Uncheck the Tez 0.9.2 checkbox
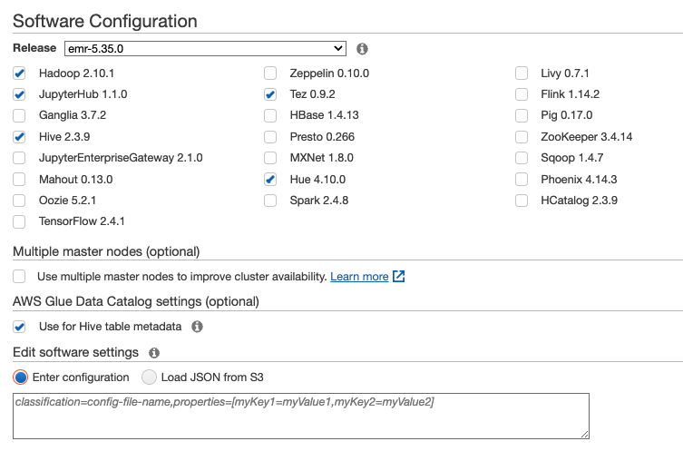The height and width of the screenshot is (451, 683). click(x=270, y=94)
